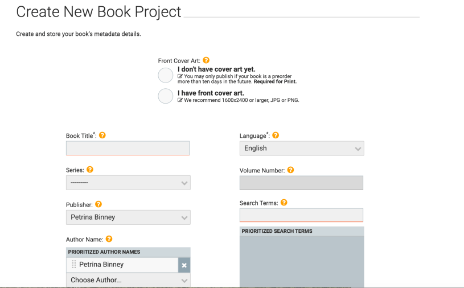Click the Volume Number help icon
464x288 pixels.
290,170
